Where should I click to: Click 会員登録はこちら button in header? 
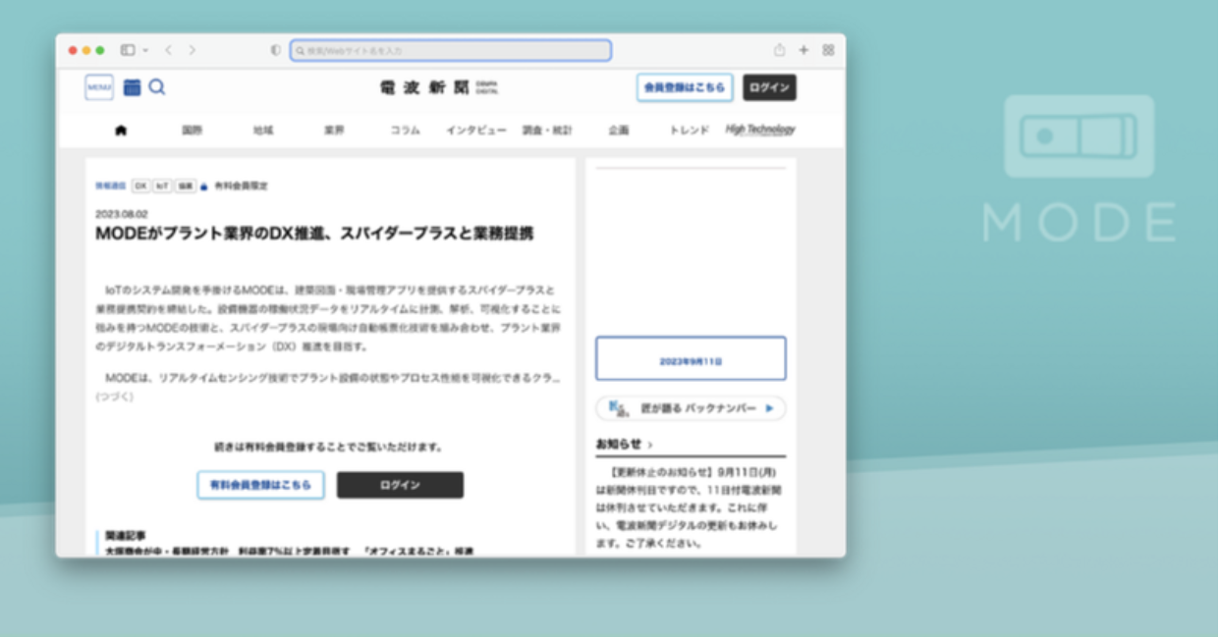(685, 87)
